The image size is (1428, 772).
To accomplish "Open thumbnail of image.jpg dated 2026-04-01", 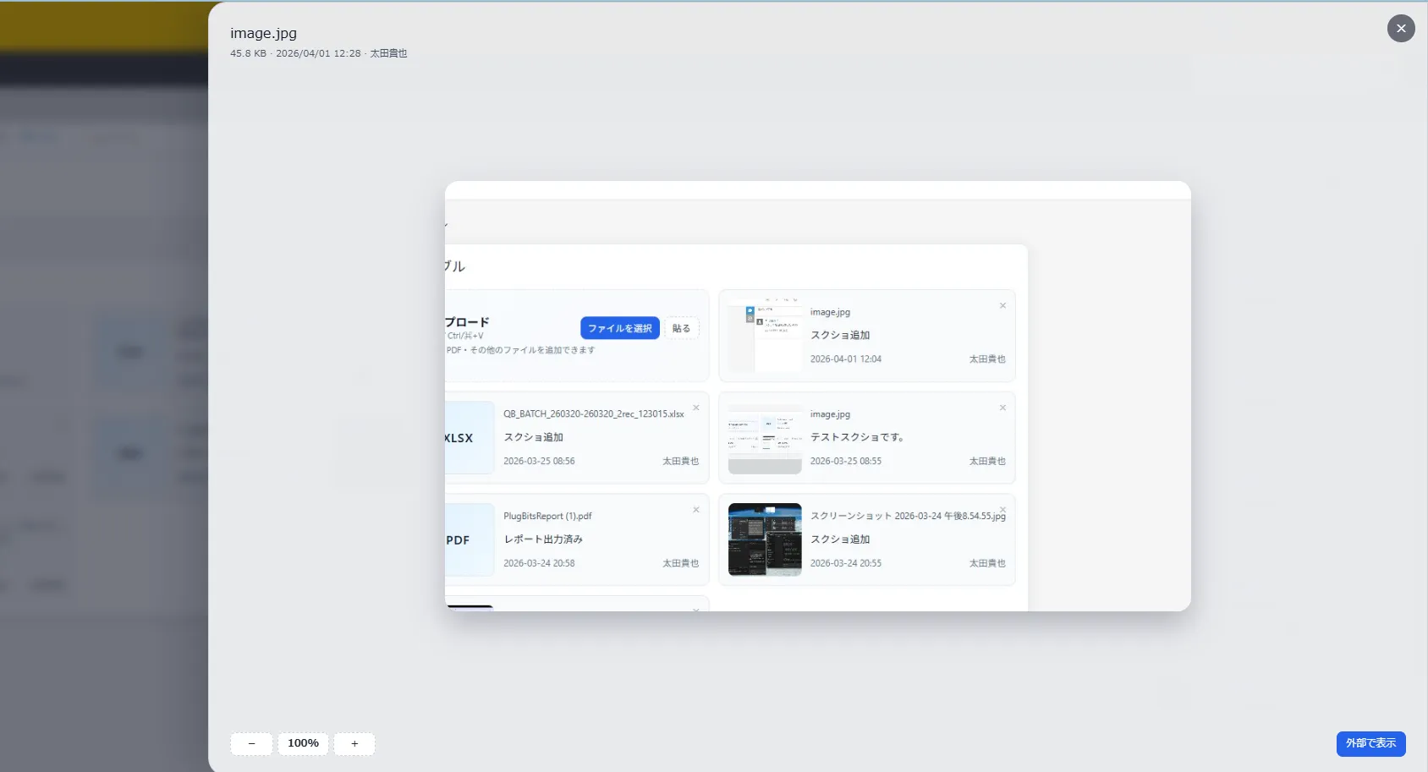I will [765, 336].
